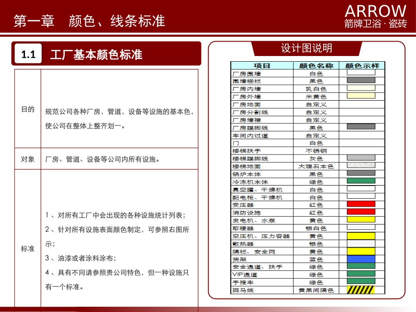Image resolution: width=416 pixels, height=312 pixels.
Task: Click the blue swatch for 货架
Action: 361,259
